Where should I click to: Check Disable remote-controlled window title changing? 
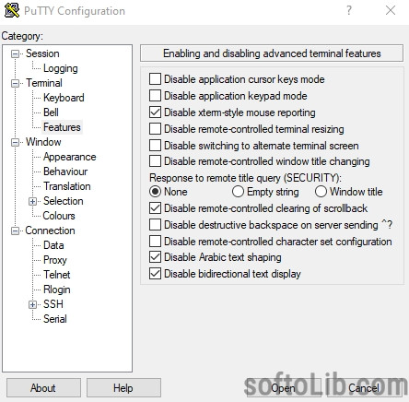pyautogui.click(x=155, y=161)
